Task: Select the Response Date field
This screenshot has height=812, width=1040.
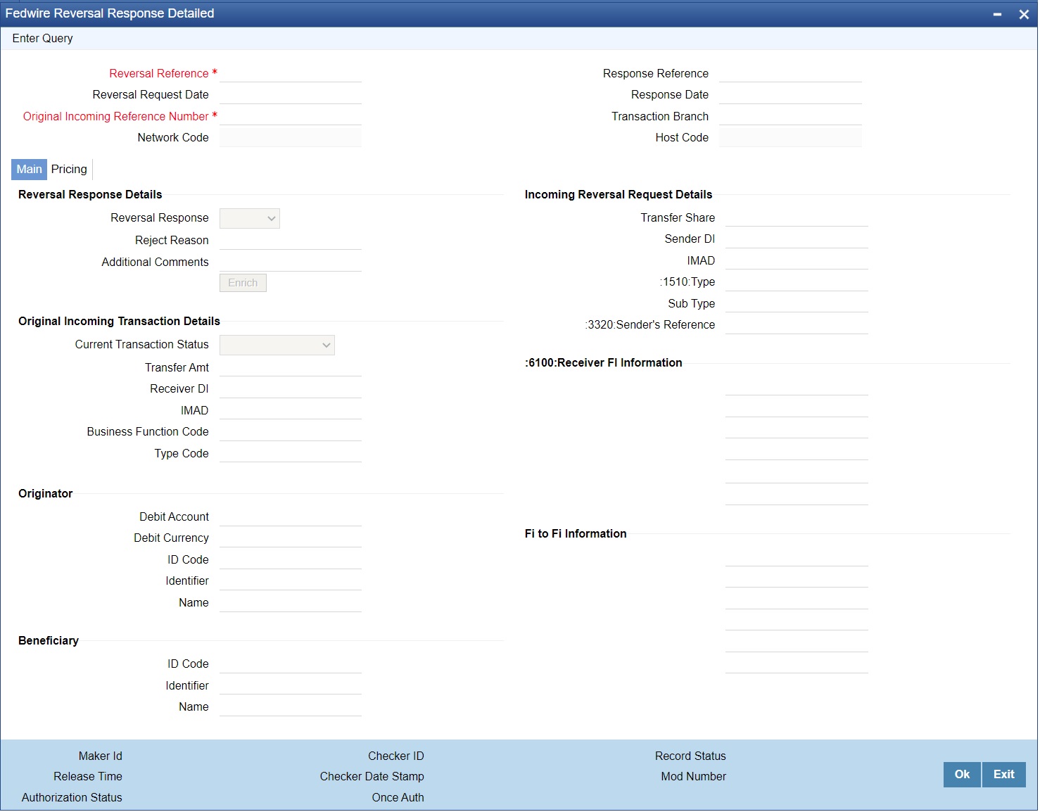Action: click(790, 95)
